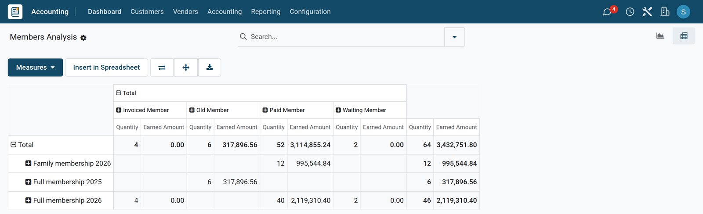
Task: Sort by Invoiced Member Earned Amount header
Action: pyautogui.click(x=164, y=127)
